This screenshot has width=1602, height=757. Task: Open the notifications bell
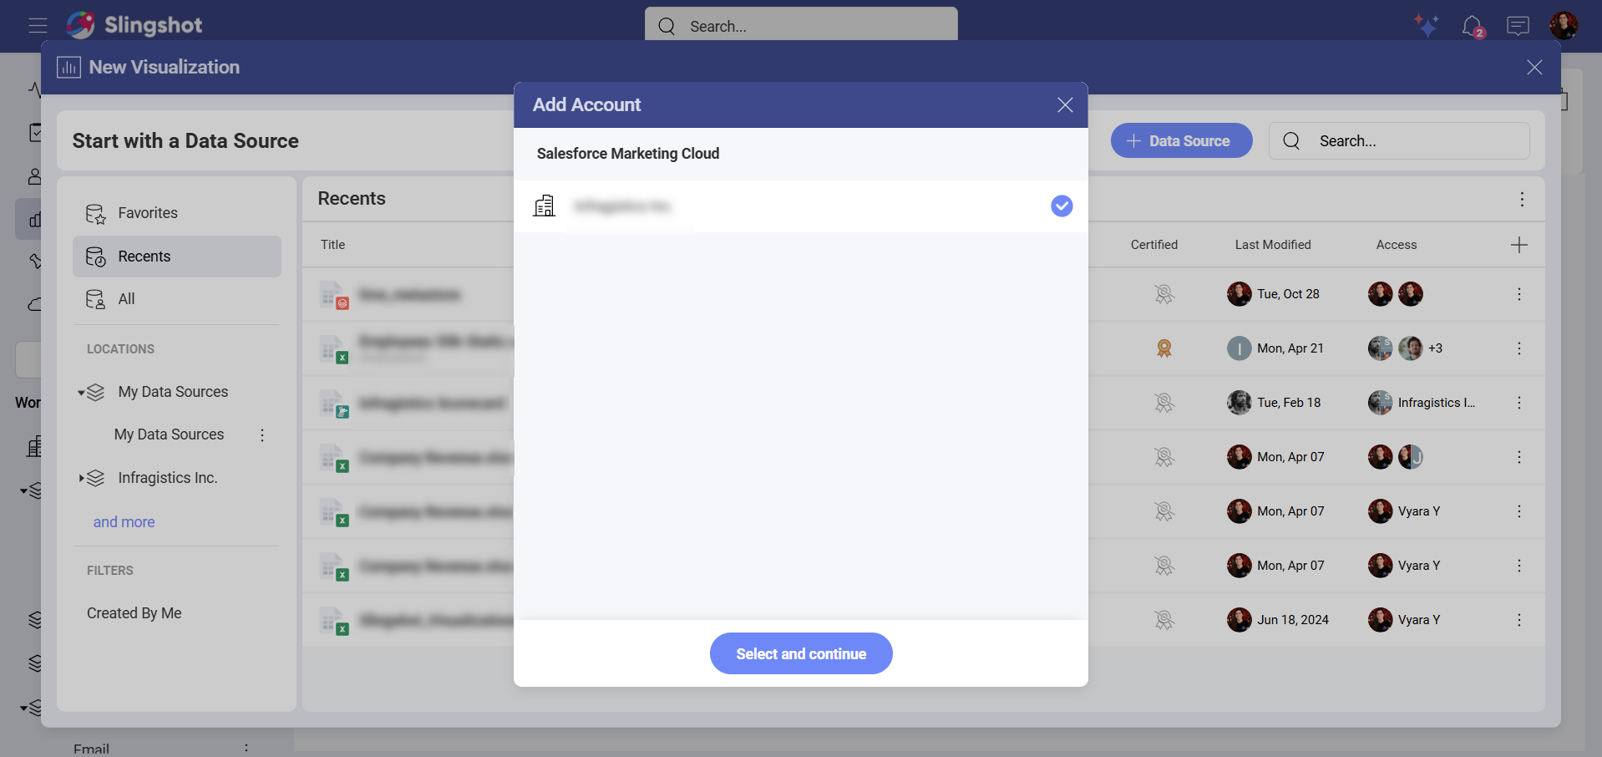1473,26
